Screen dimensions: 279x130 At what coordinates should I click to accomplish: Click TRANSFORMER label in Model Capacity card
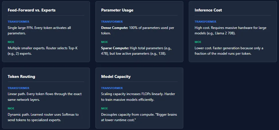112,88
